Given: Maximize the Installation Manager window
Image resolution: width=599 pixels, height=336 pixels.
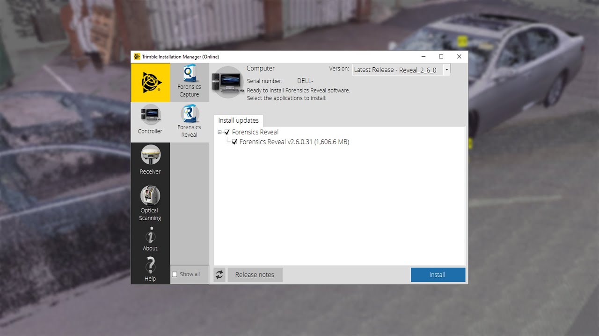Looking at the screenshot, I should [x=441, y=56].
